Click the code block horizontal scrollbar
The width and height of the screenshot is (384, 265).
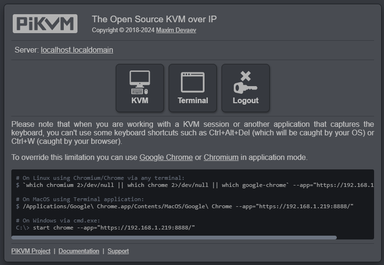click(x=175, y=238)
